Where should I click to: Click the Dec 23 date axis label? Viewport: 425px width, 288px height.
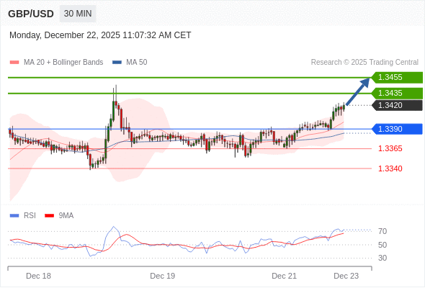coord(346,276)
